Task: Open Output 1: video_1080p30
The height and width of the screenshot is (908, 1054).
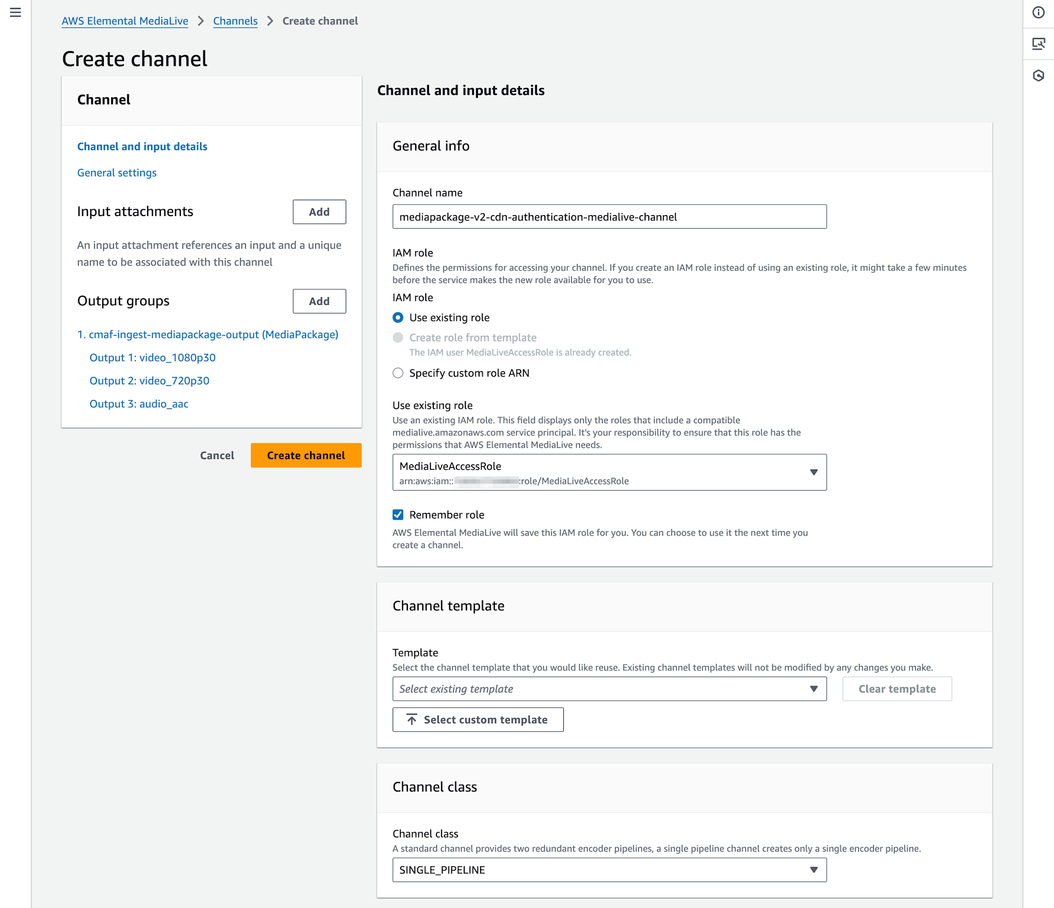Action: click(152, 357)
